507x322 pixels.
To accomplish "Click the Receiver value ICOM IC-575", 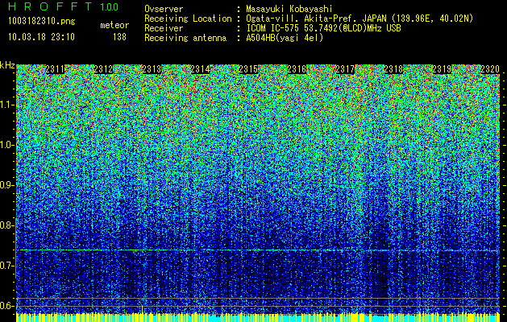I will click(x=273, y=28).
